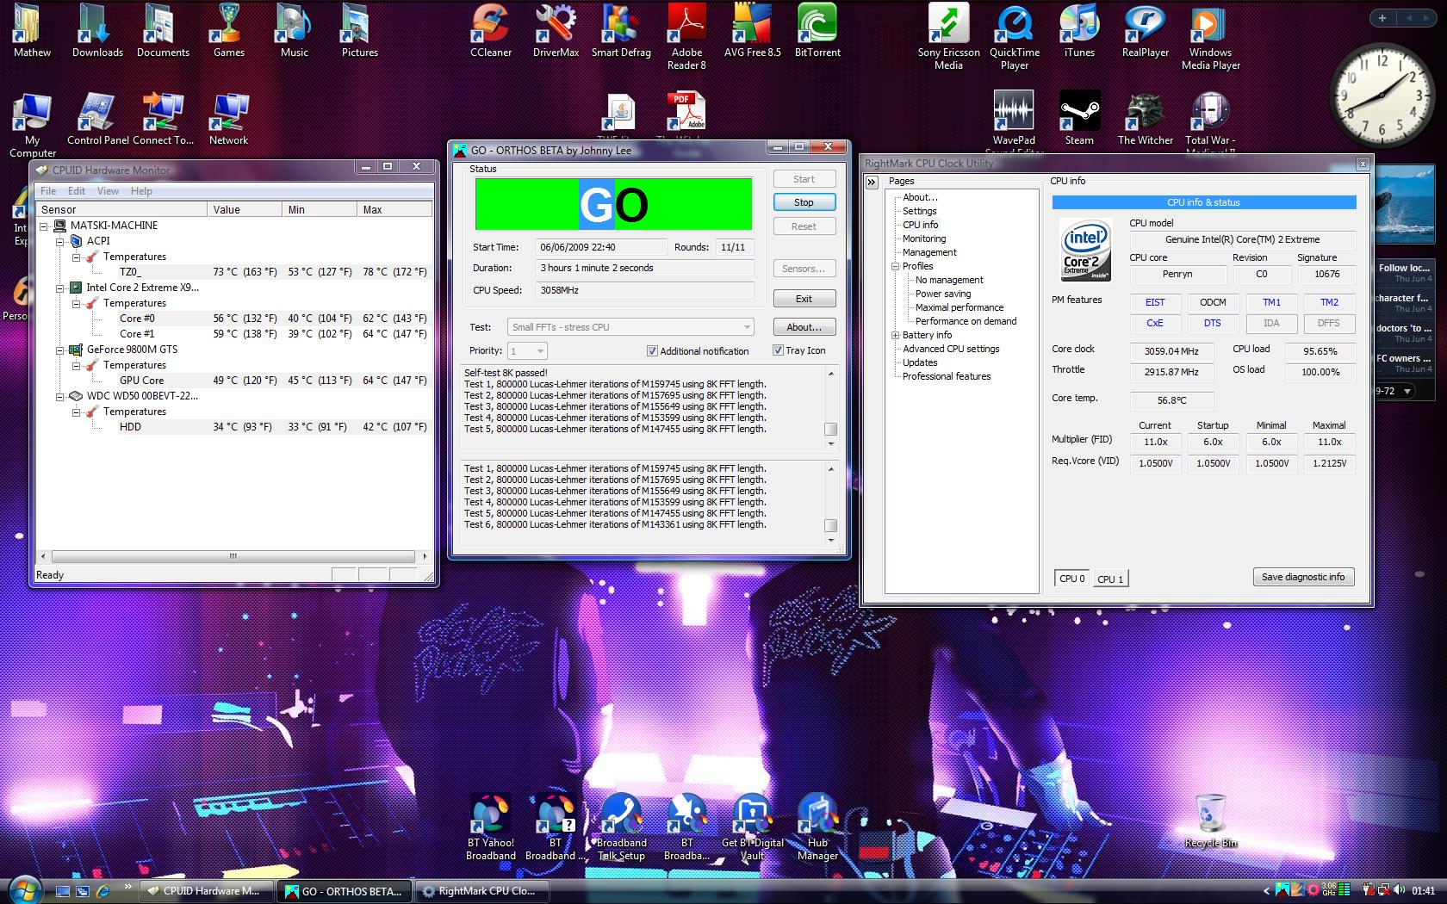Image resolution: width=1447 pixels, height=904 pixels.
Task: Open the Adobe Reader 8 shortcut
Action: pos(686,36)
